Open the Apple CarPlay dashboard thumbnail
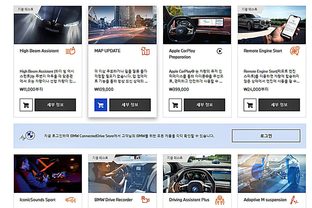Image resolution: width=312 pixels, height=208 pixels. (x=197, y=25)
